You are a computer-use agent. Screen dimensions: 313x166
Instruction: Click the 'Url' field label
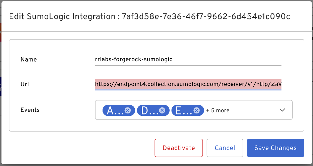point(25,84)
